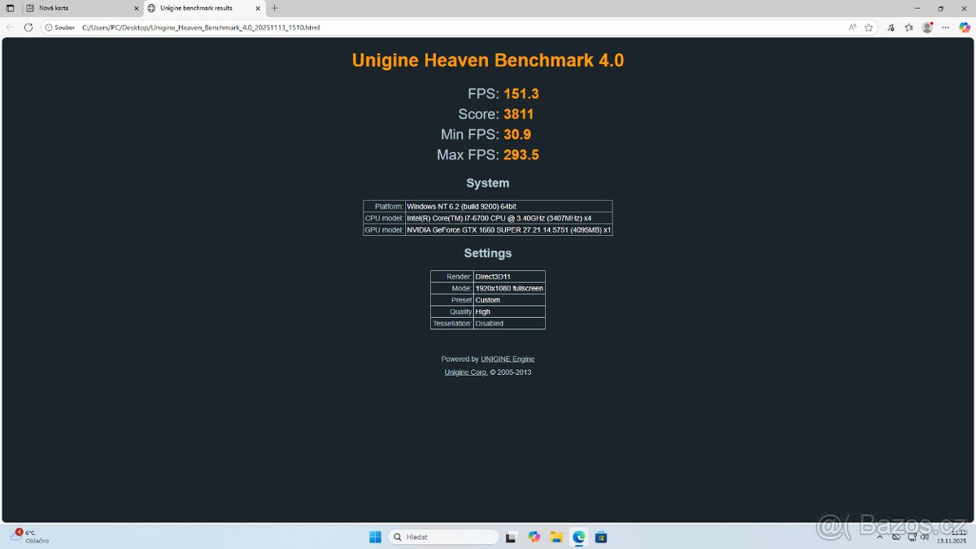This screenshot has width=976, height=549.
Task: Expand hidden system tray icons
Action: [880, 537]
